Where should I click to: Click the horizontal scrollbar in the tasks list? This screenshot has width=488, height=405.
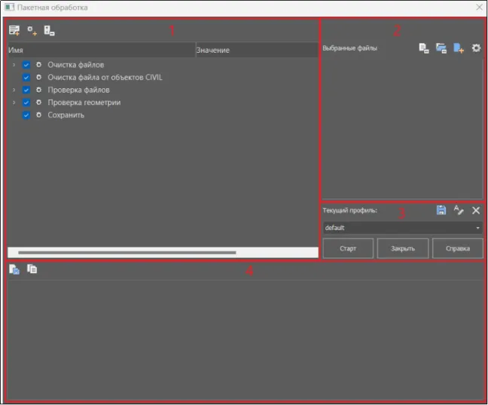(127, 253)
